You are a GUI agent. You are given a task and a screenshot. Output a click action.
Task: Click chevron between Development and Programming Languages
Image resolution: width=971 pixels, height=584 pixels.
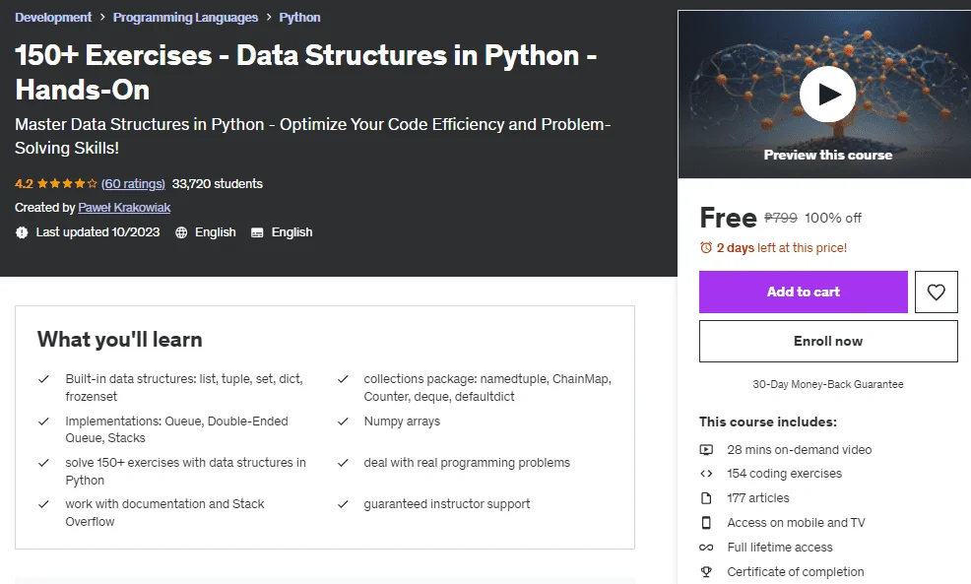(x=102, y=18)
